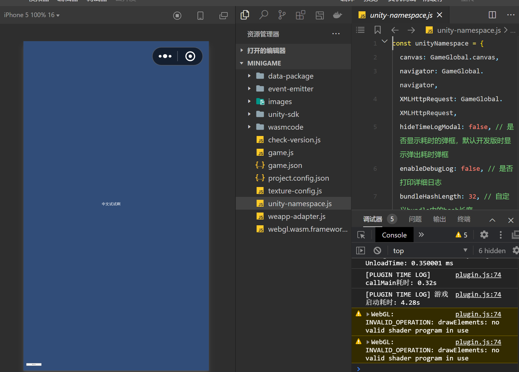Screen dimensions: 519x372
Task: Open weapp-adapter.js file
Action: 293,216
